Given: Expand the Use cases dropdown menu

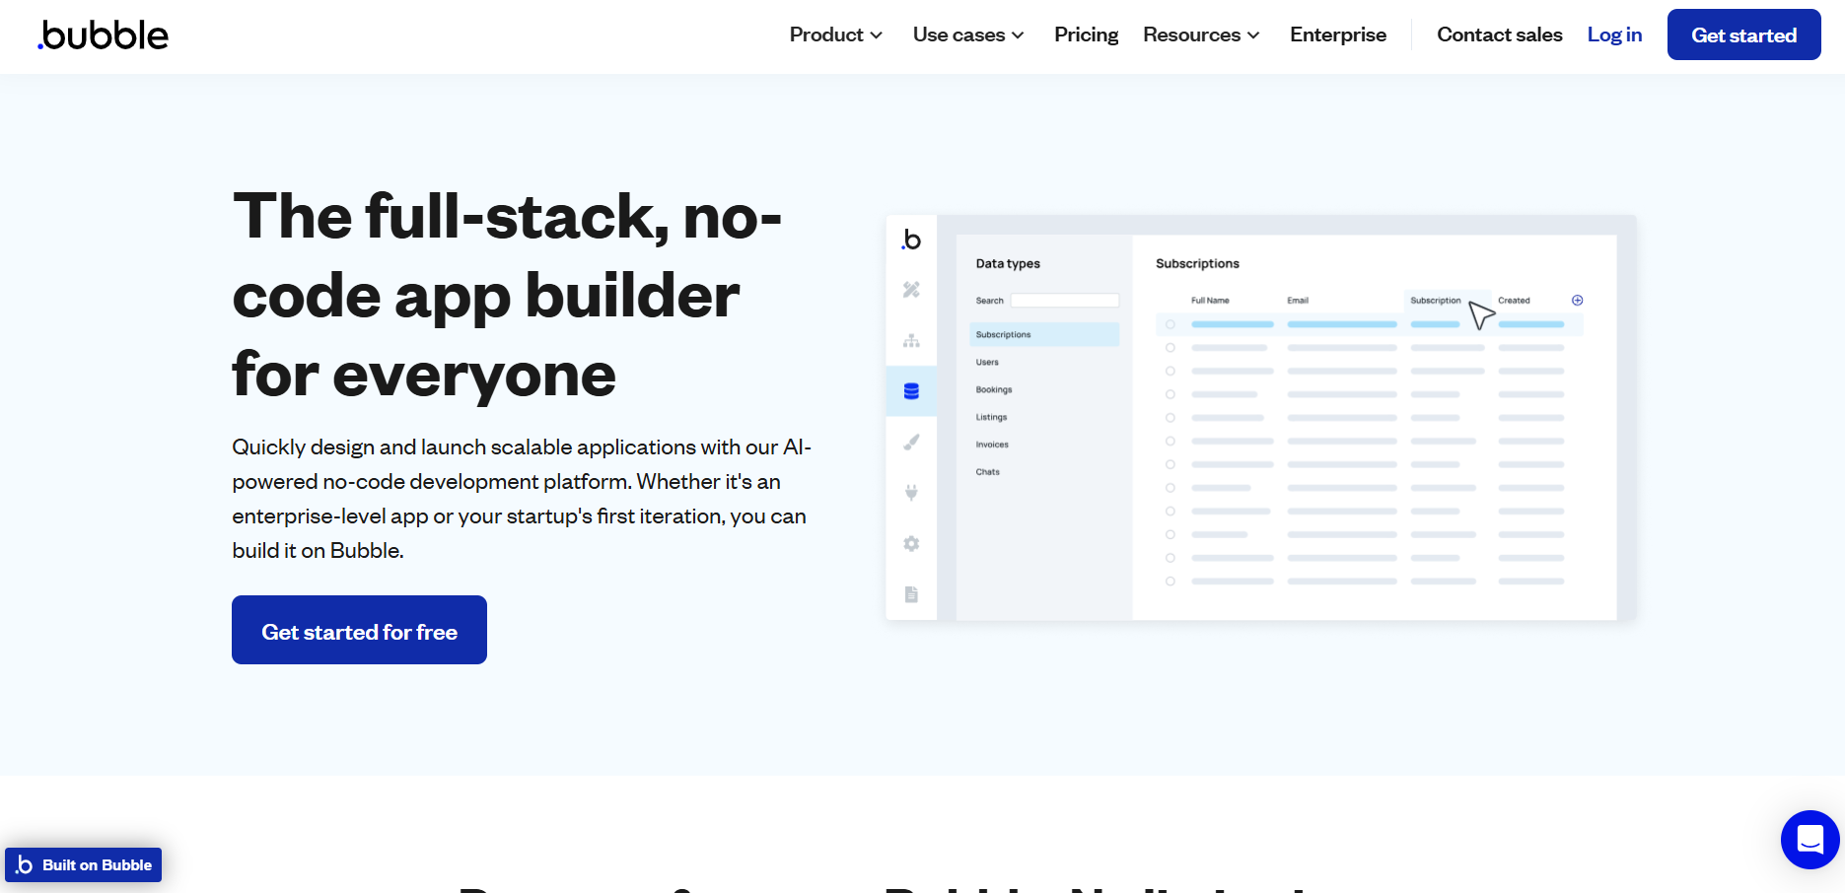Looking at the screenshot, I should pos(968,34).
